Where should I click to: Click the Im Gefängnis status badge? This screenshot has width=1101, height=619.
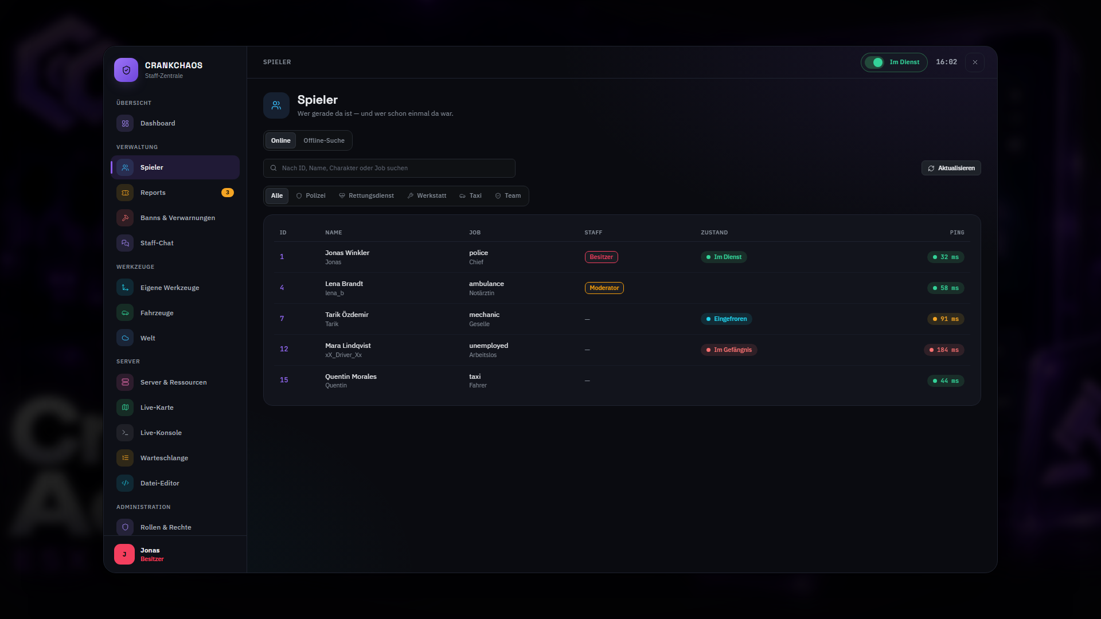click(729, 350)
